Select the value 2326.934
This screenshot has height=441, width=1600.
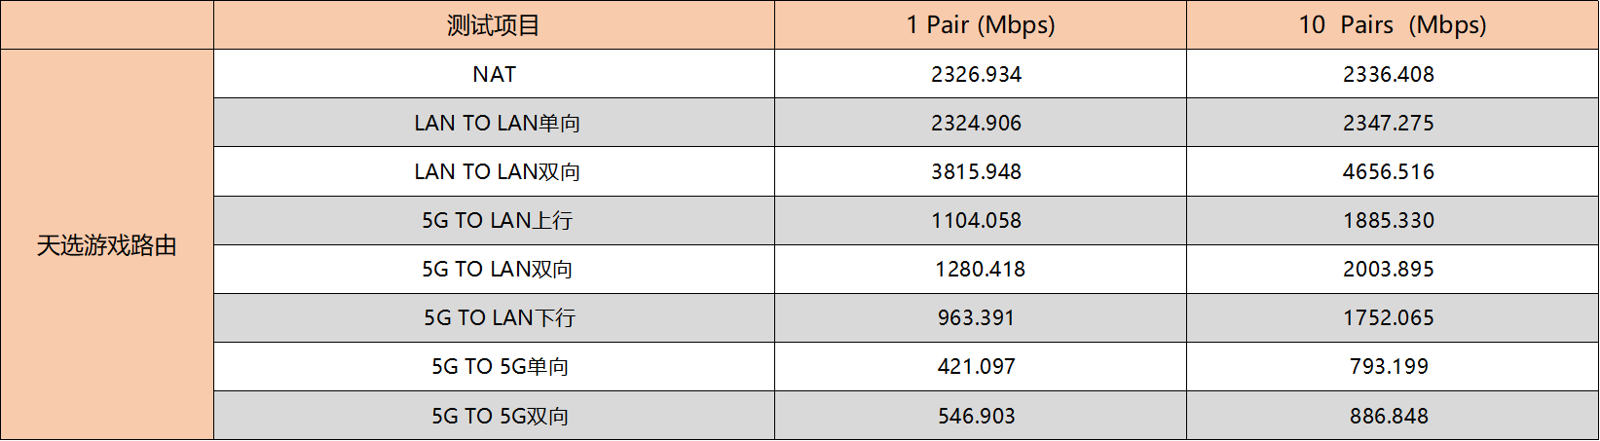(x=977, y=74)
